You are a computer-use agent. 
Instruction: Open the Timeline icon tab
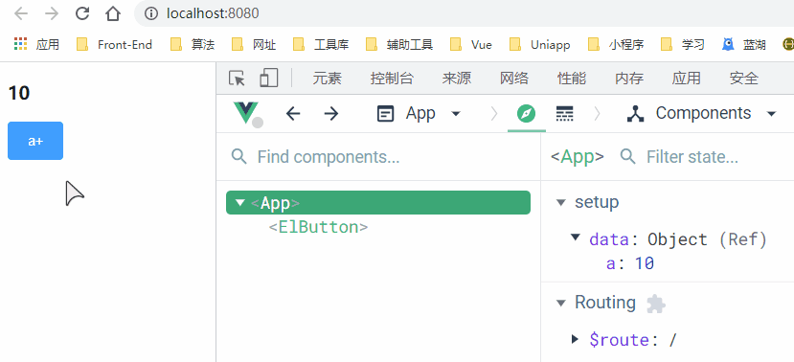coord(564,113)
